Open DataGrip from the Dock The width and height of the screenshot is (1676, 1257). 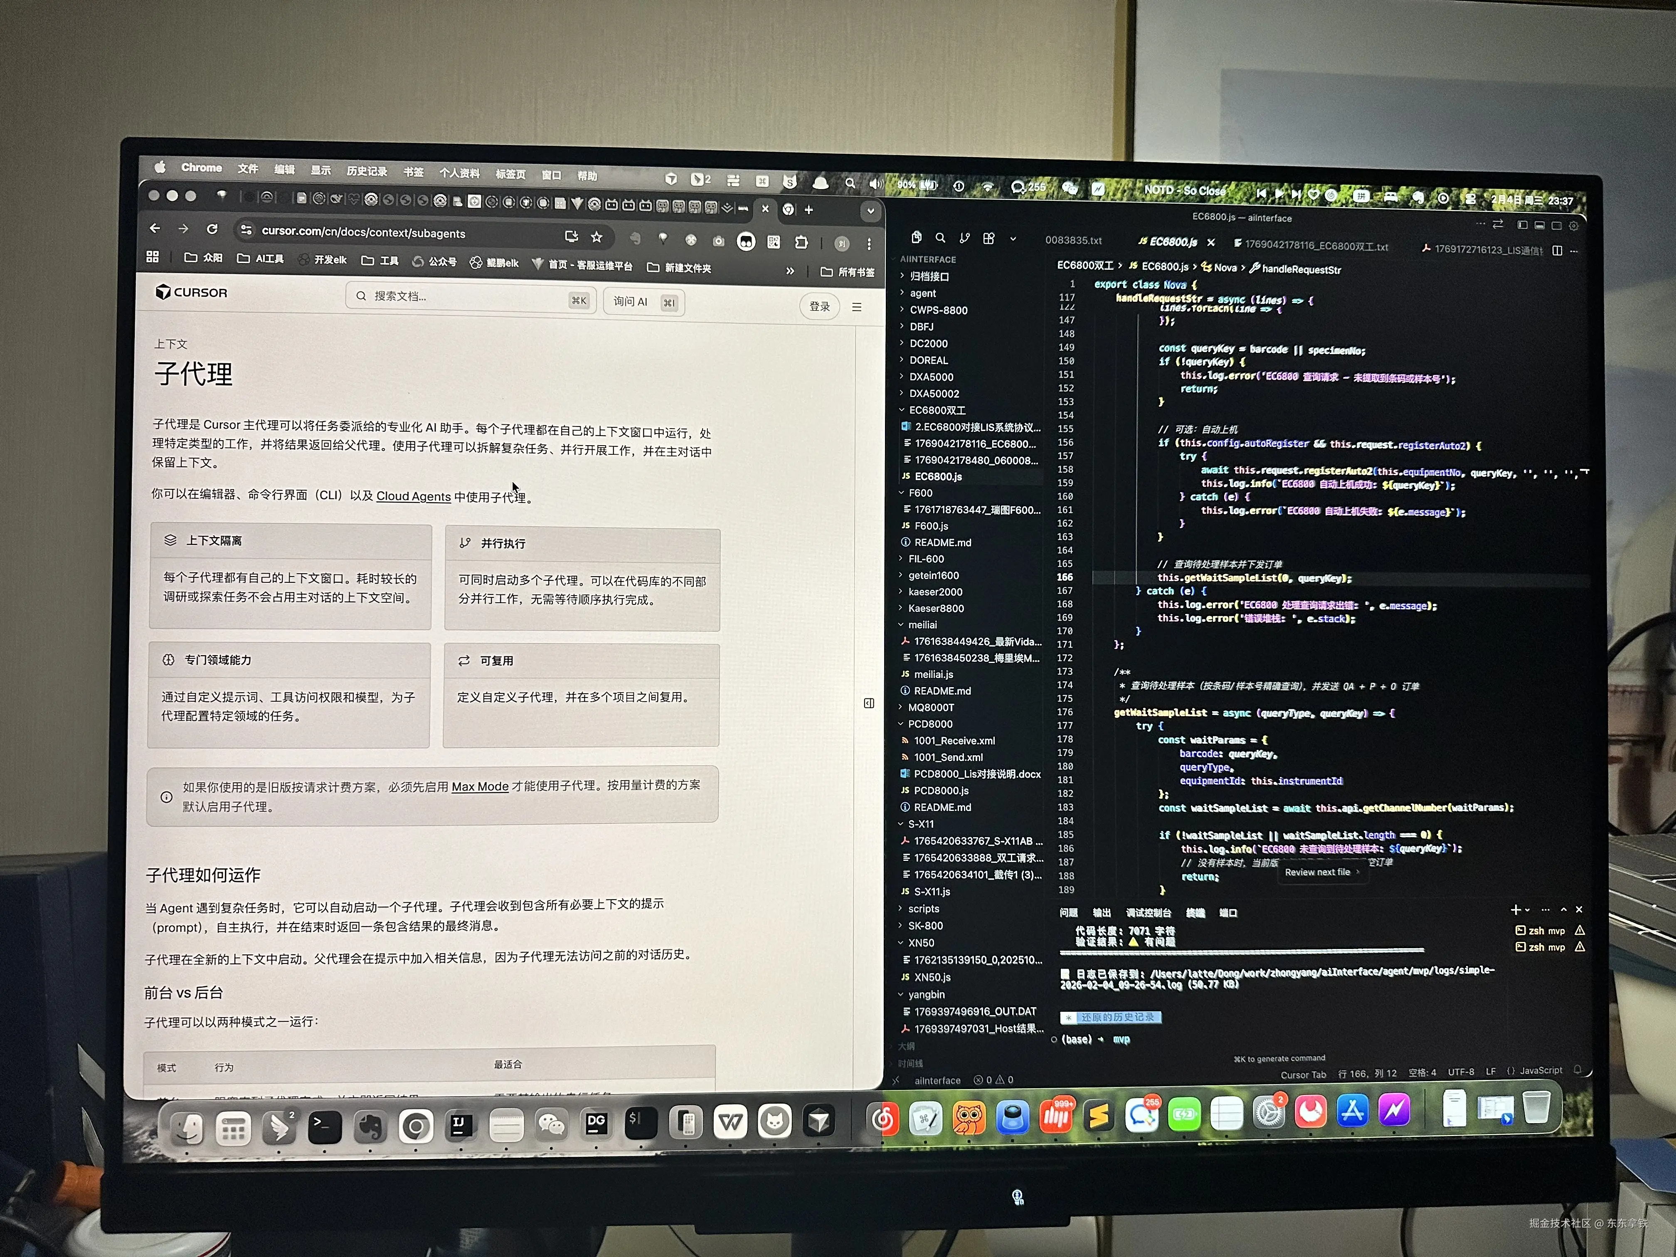click(x=596, y=1124)
